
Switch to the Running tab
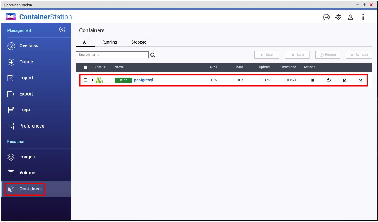coord(109,42)
